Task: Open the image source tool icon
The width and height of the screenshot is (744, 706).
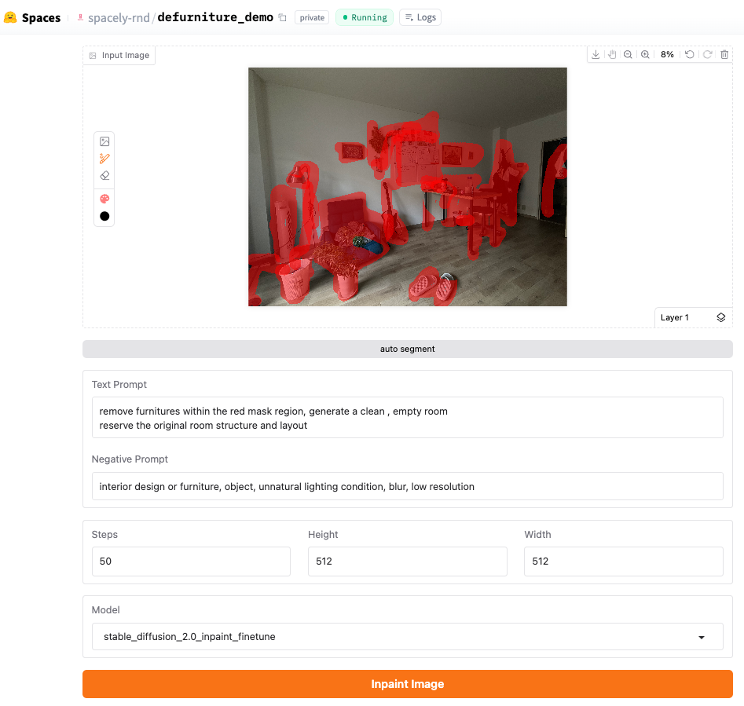Action: (104, 141)
